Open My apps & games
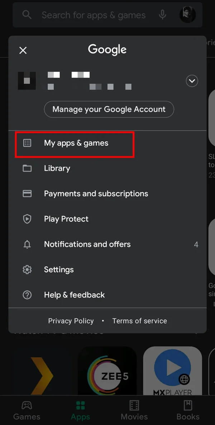Image resolution: width=215 pixels, height=425 pixels. tap(76, 143)
